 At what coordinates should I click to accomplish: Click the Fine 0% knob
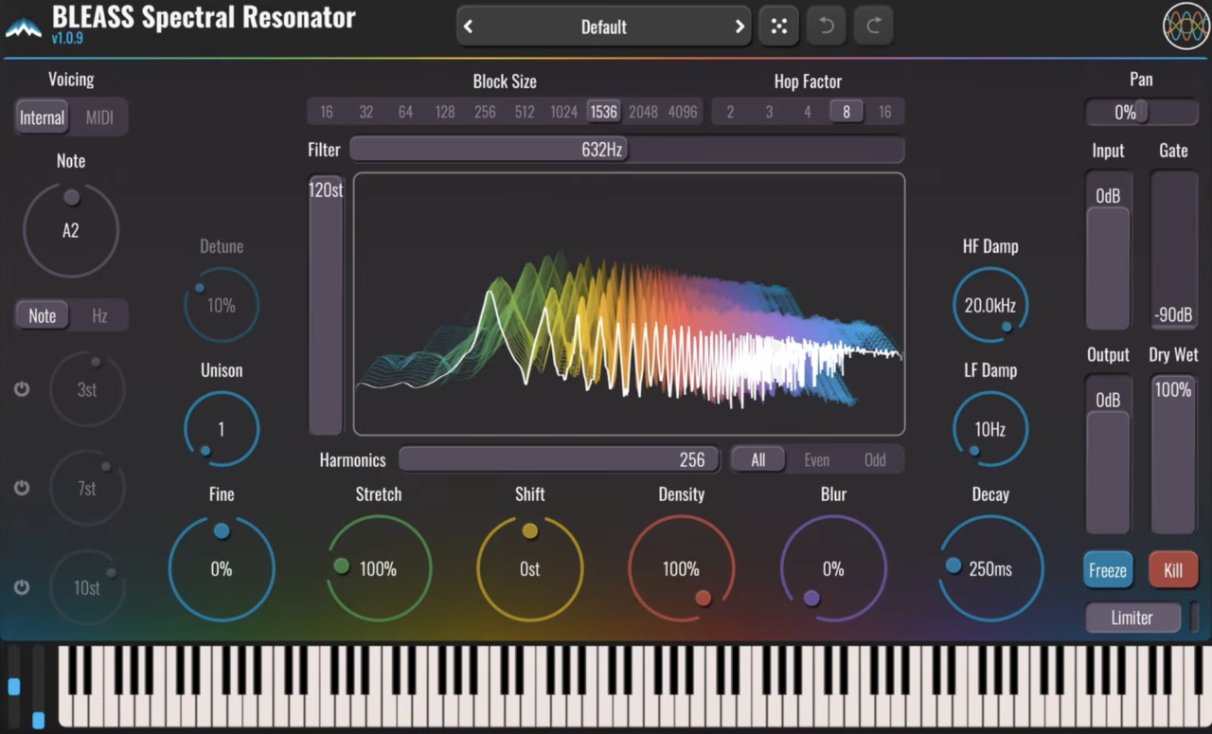pos(222,568)
